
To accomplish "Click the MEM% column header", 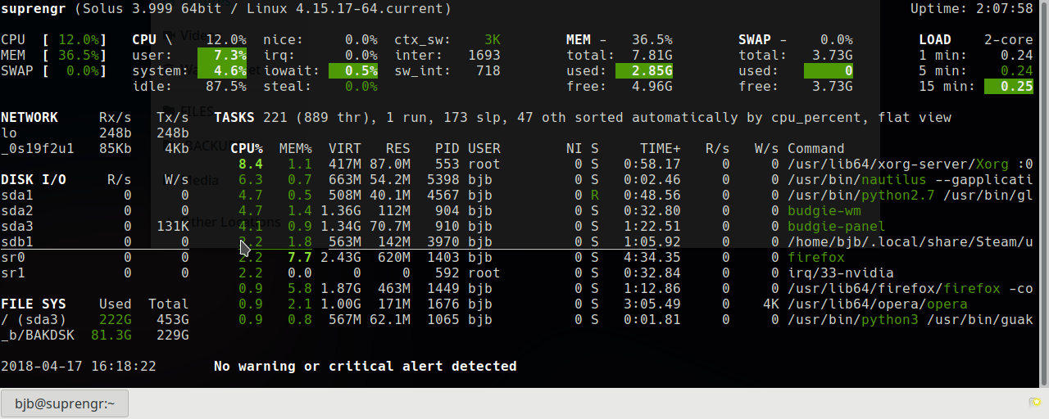I will tap(296, 148).
